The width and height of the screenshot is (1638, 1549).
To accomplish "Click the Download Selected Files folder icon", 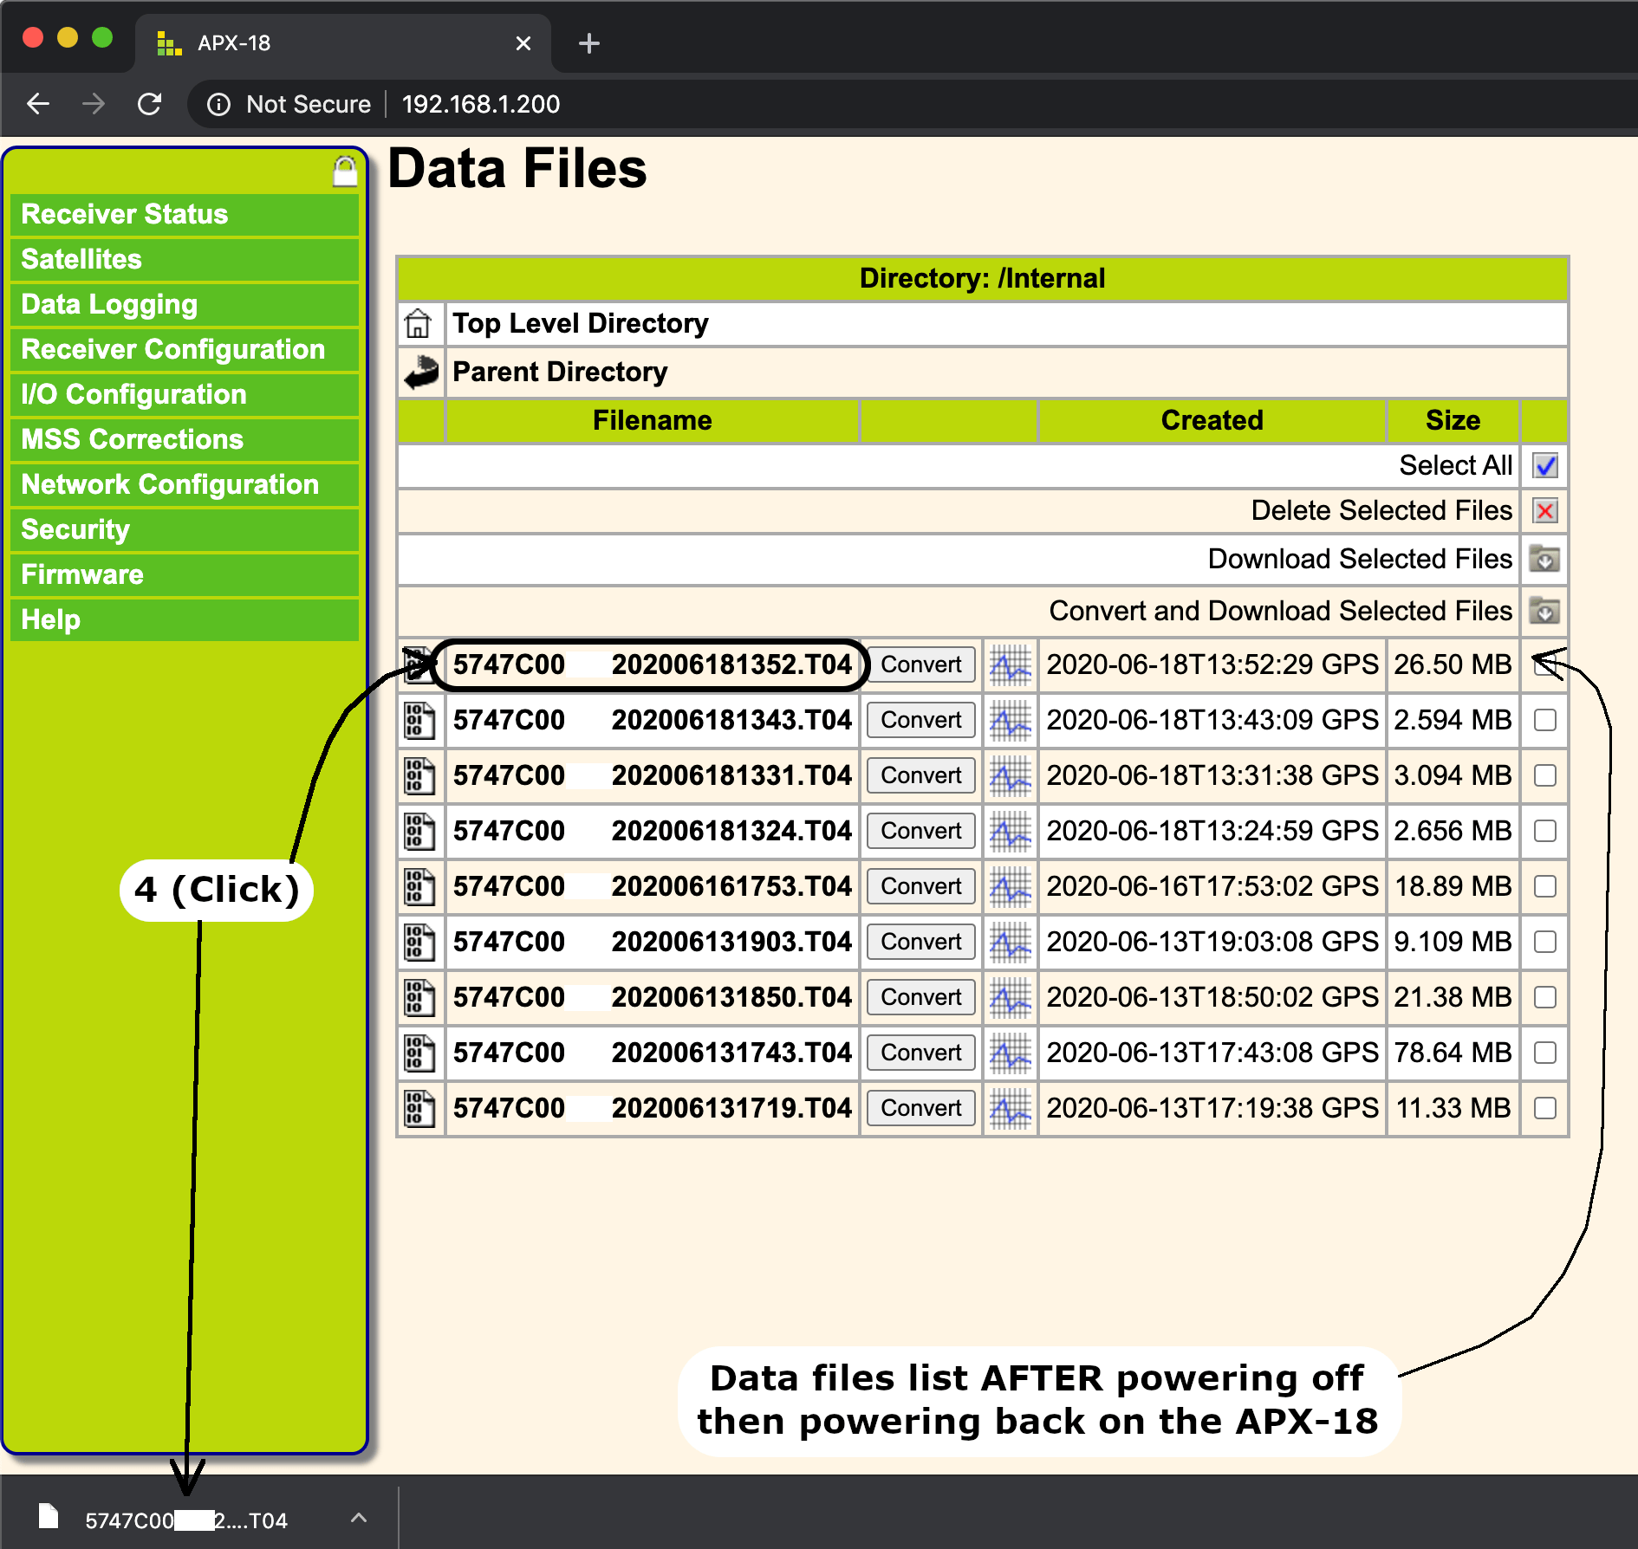I will [x=1544, y=559].
